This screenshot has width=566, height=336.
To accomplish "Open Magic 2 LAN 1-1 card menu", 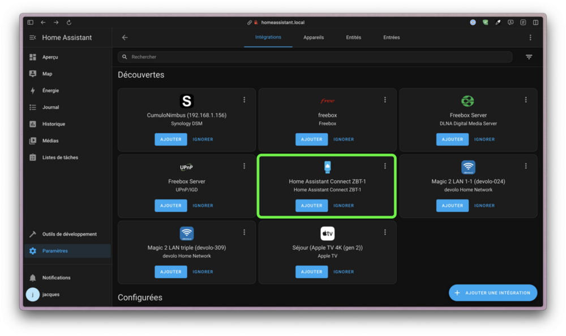I will [x=526, y=166].
